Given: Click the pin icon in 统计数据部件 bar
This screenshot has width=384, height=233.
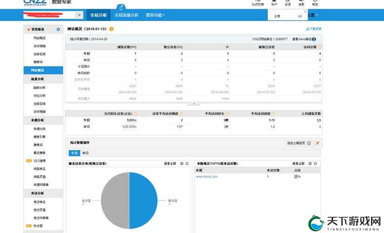Looking at the screenshot, I should (317, 143).
